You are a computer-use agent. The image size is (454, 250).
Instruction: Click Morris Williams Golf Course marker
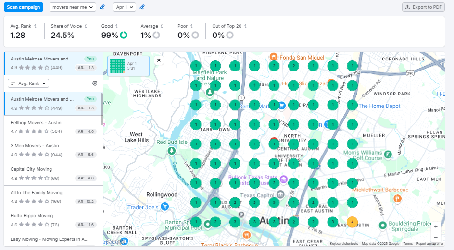pyautogui.click(x=388, y=155)
